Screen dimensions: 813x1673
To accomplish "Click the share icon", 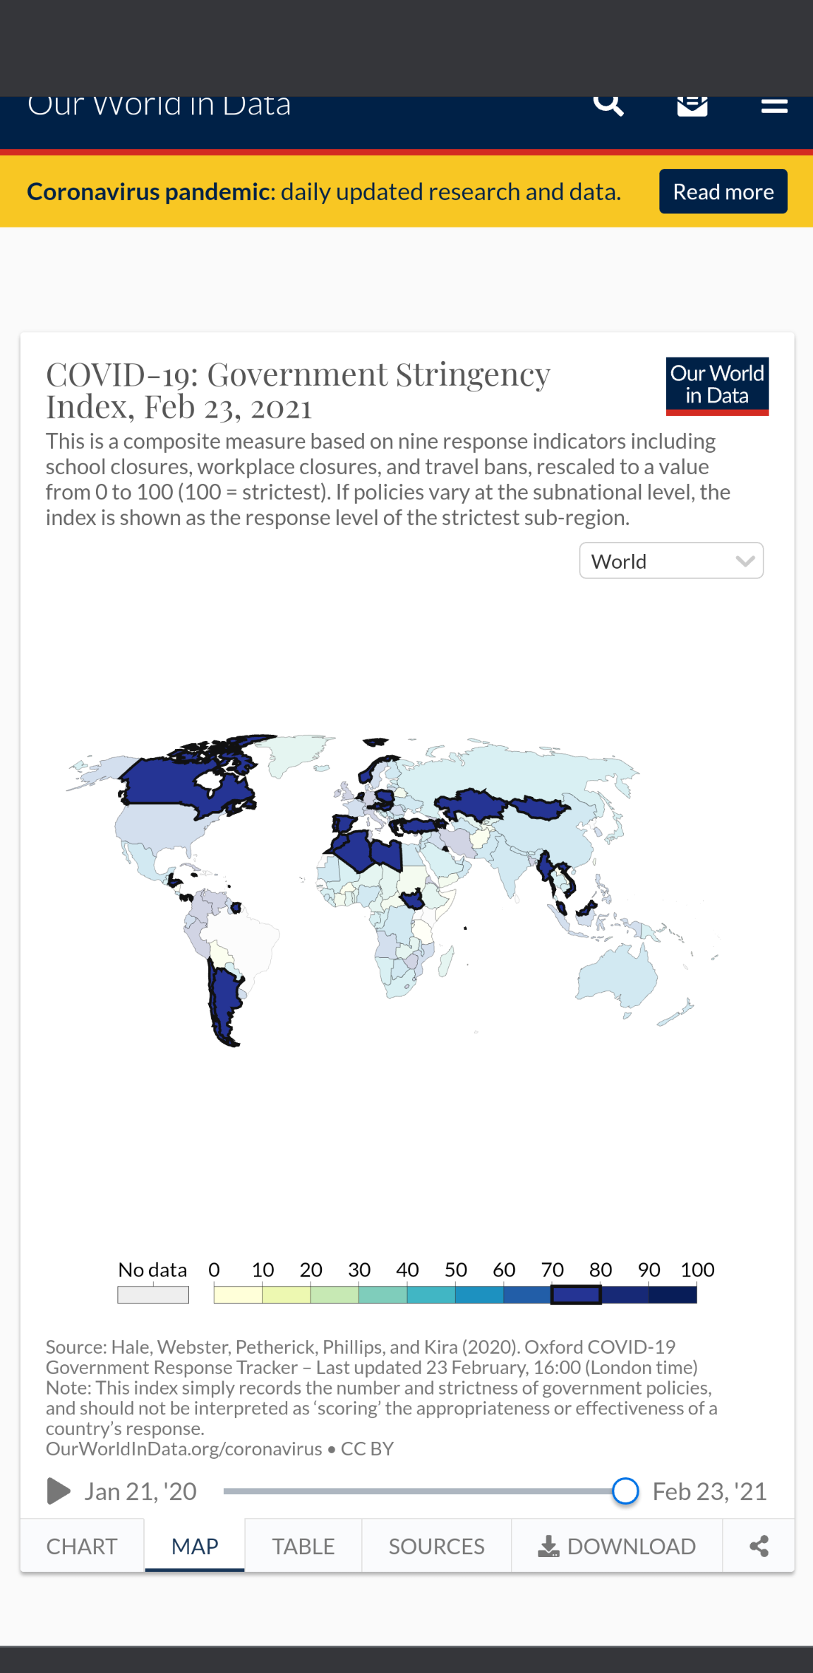I will pos(759,1547).
